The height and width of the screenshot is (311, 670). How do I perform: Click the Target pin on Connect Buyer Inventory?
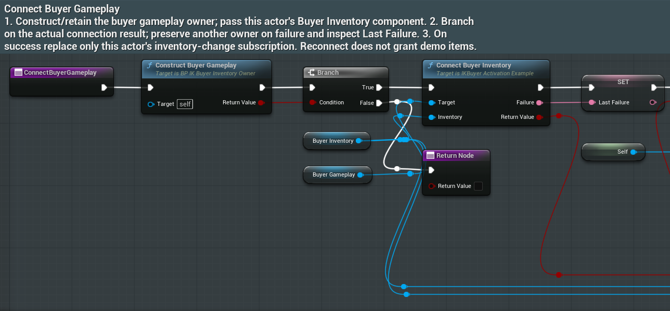(x=432, y=102)
